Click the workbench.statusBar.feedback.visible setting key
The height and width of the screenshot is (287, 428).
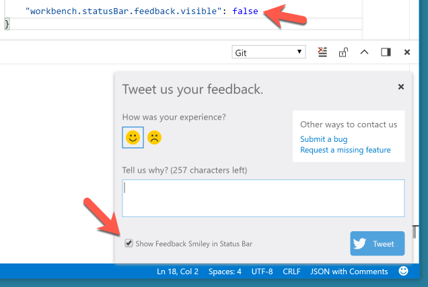[x=123, y=11]
